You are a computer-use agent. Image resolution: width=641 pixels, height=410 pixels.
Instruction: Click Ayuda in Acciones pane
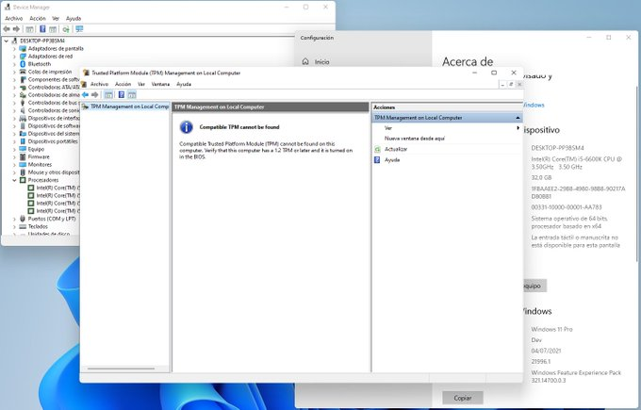392,160
